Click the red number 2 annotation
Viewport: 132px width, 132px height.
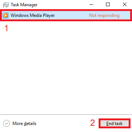point(92,123)
